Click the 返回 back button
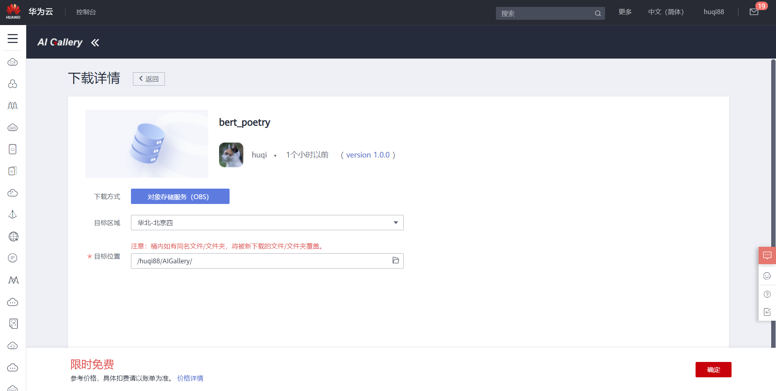This screenshot has width=776, height=391. click(x=149, y=79)
